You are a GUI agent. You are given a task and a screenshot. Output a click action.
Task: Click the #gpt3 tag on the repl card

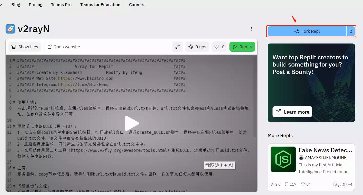click(x=340, y=184)
